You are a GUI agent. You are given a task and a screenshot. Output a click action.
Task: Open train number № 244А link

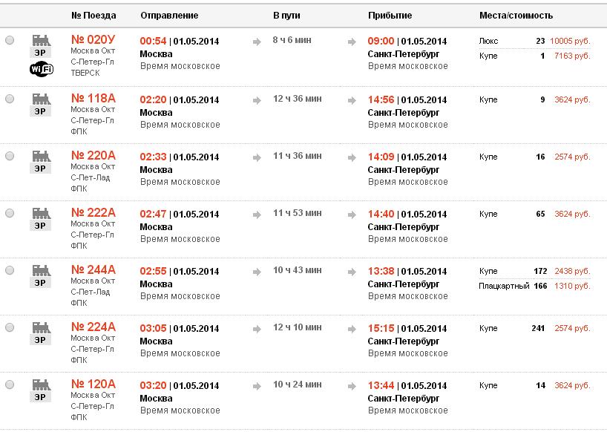click(93, 270)
